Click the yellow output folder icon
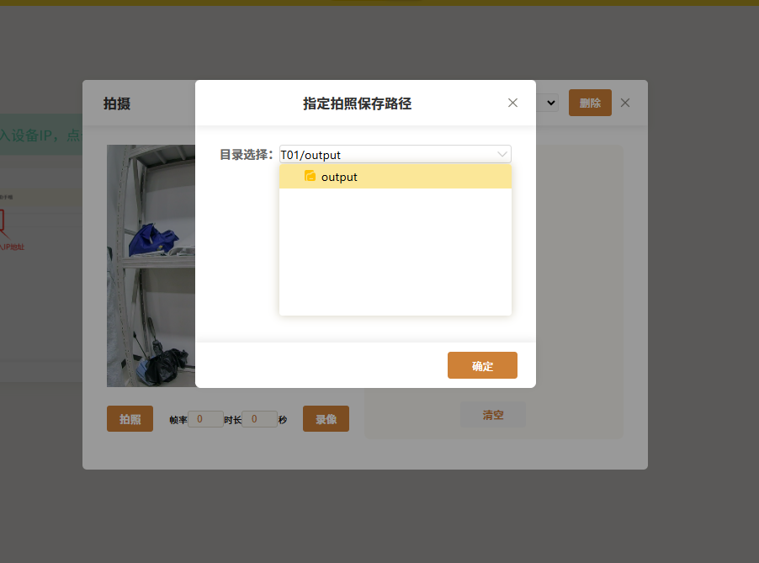Screen dimensions: 759x563 click(310, 177)
